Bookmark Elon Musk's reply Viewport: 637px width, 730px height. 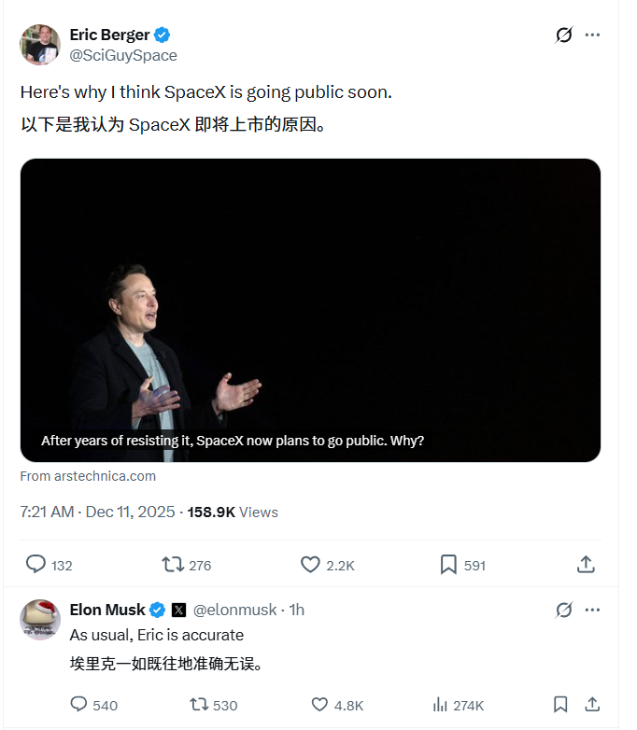(560, 705)
